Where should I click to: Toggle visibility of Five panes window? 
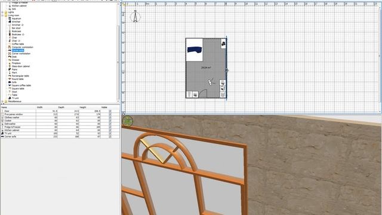(110, 114)
